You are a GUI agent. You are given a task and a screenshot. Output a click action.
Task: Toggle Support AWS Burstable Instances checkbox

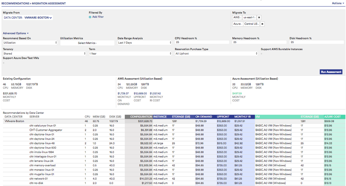pyautogui.click(x=262, y=54)
